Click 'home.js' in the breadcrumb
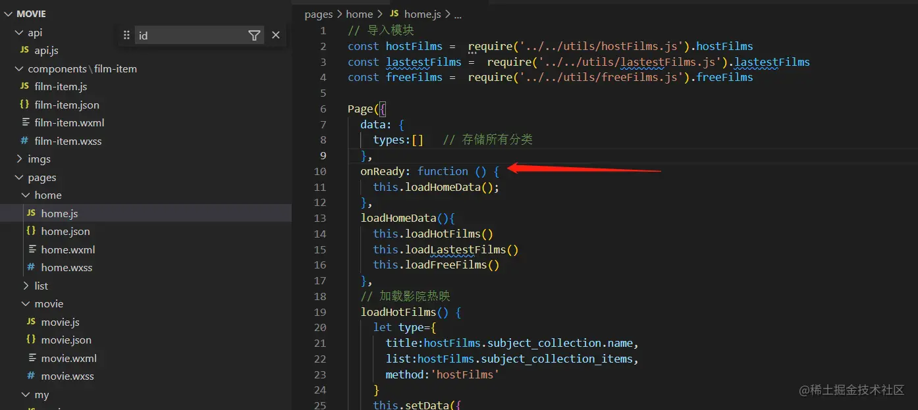 (423, 14)
